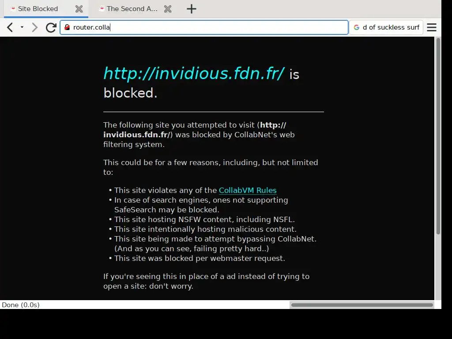Click 'This could be for a few reasons' paragraph

coord(211,167)
